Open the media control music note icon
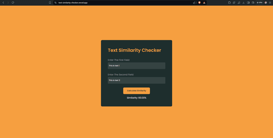The image size is (273, 138). [x=239, y=3]
